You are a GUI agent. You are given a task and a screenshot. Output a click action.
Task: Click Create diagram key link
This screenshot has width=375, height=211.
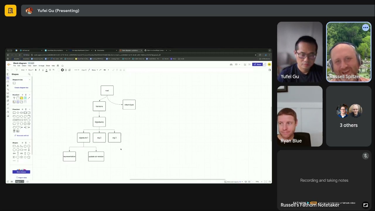(x=21, y=88)
